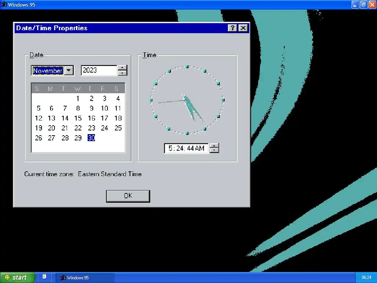The height and width of the screenshot is (283, 377).
Task: Click the question mark help button in dialog
Action: tap(232, 28)
